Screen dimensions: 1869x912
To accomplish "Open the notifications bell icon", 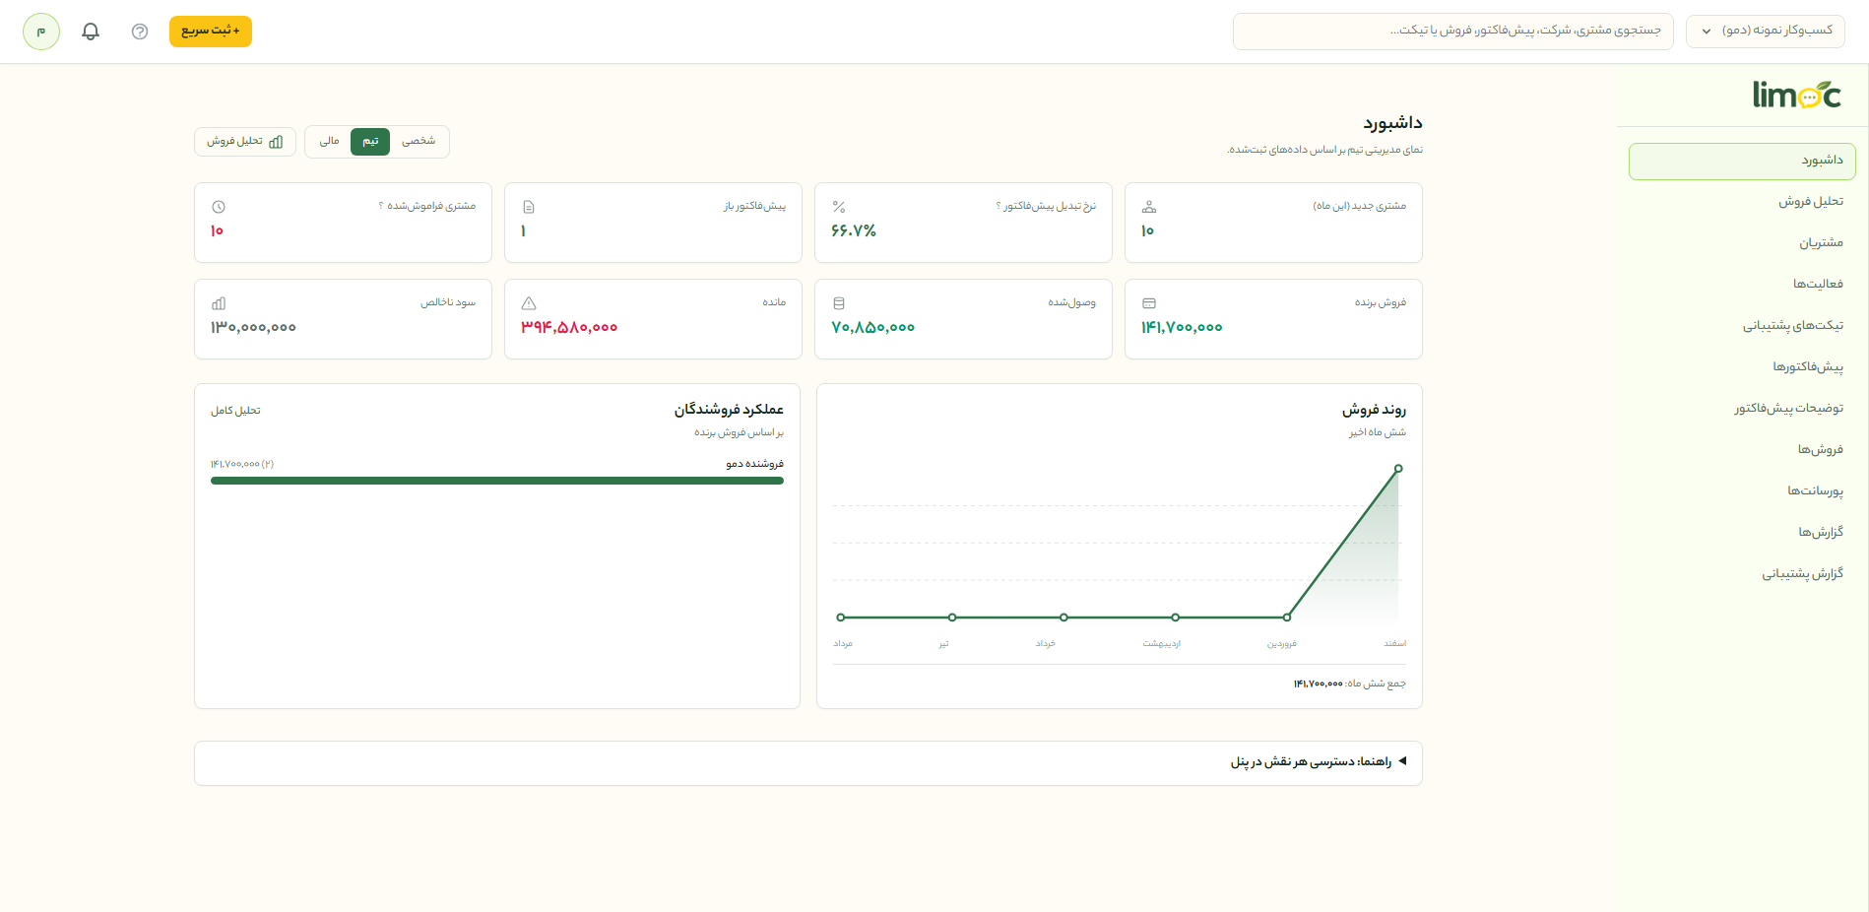I will click(x=91, y=32).
